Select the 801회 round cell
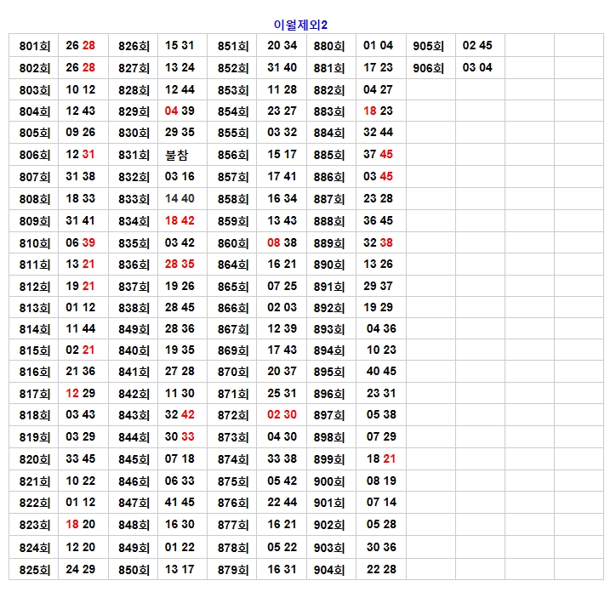Image resolution: width=616 pixels, height=592 pixels. (34, 46)
